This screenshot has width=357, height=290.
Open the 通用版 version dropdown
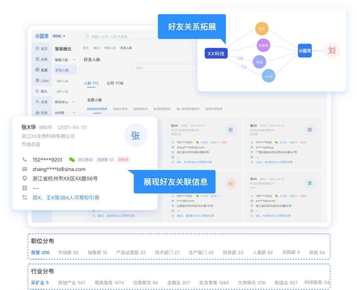59,36
